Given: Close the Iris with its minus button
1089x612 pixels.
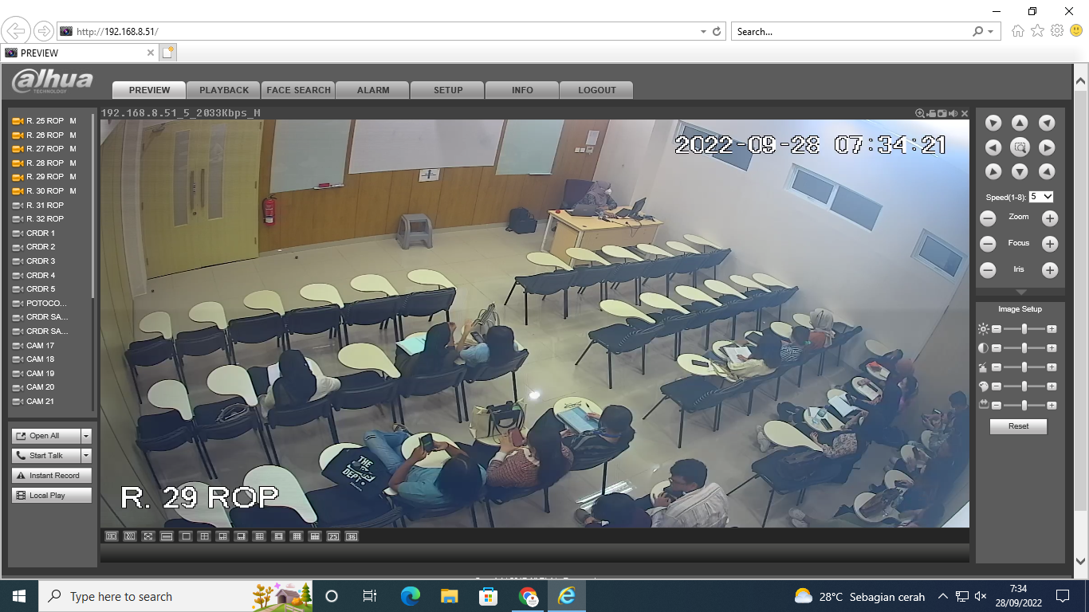Looking at the screenshot, I should tap(988, 270).
